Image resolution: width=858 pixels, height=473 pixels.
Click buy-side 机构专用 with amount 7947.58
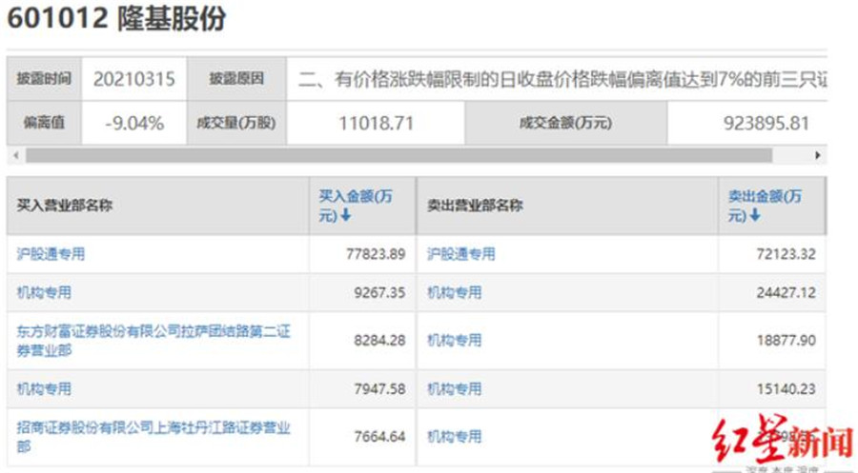tap(44, 389)
